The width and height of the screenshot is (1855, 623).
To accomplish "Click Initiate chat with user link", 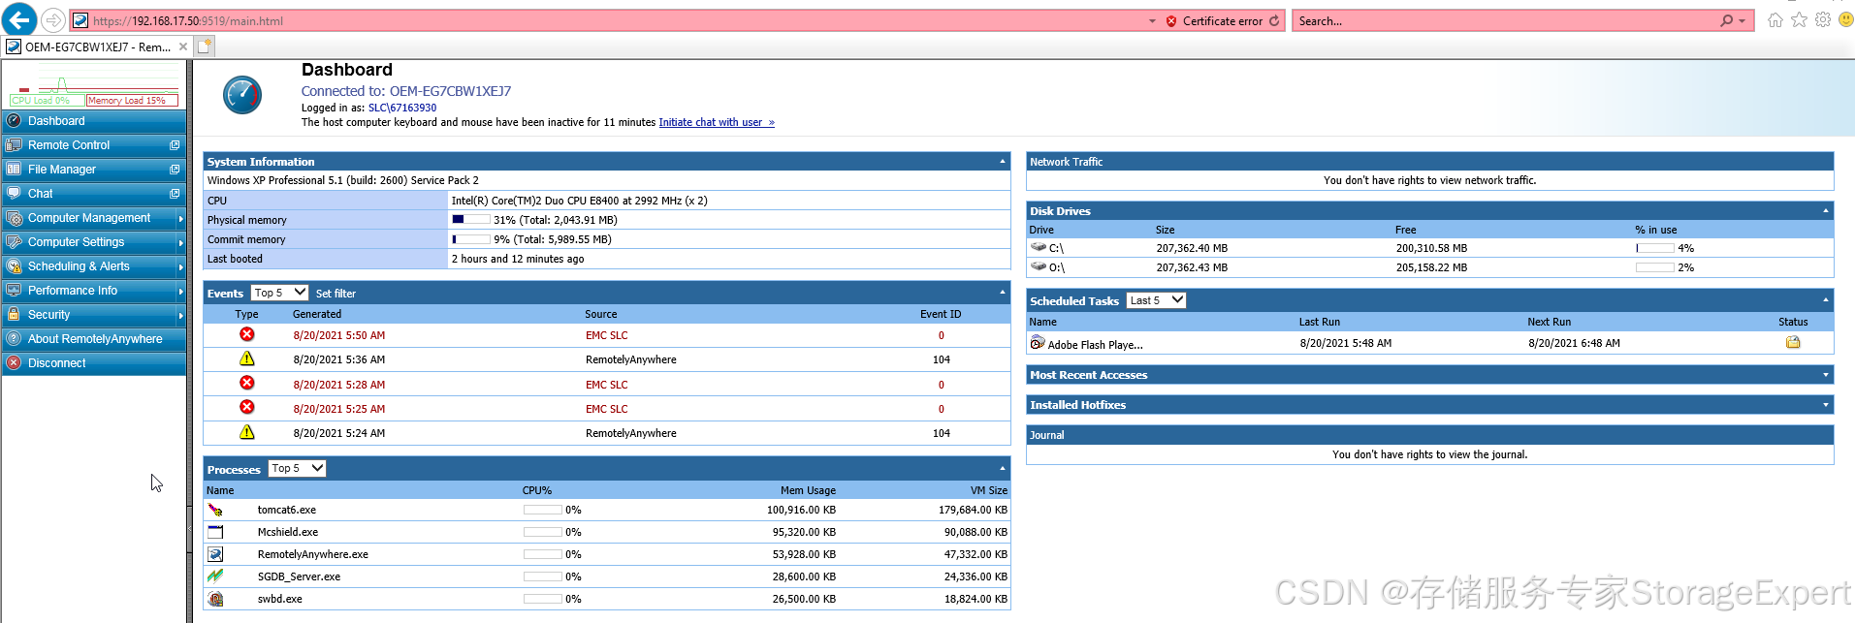I will pyautogui.click(x=717, y=123).
